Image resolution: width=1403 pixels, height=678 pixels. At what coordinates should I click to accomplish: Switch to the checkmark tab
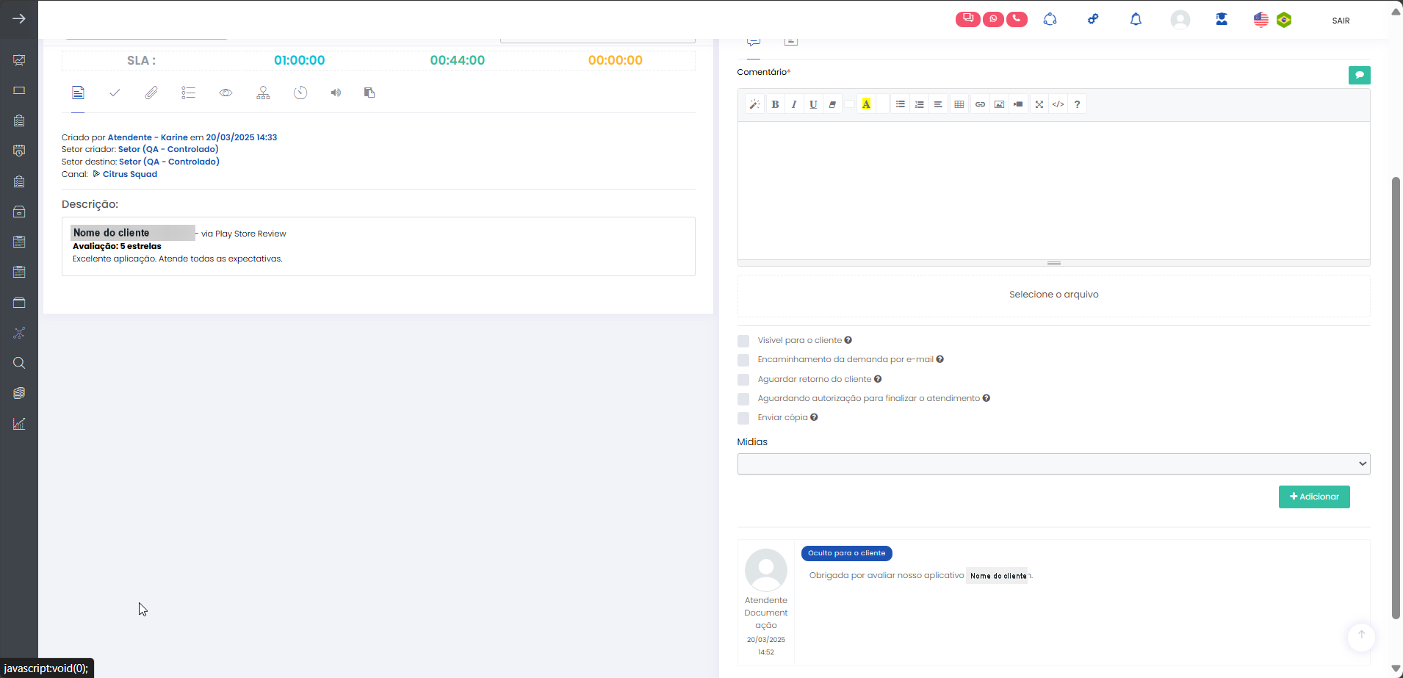point(115,93)
